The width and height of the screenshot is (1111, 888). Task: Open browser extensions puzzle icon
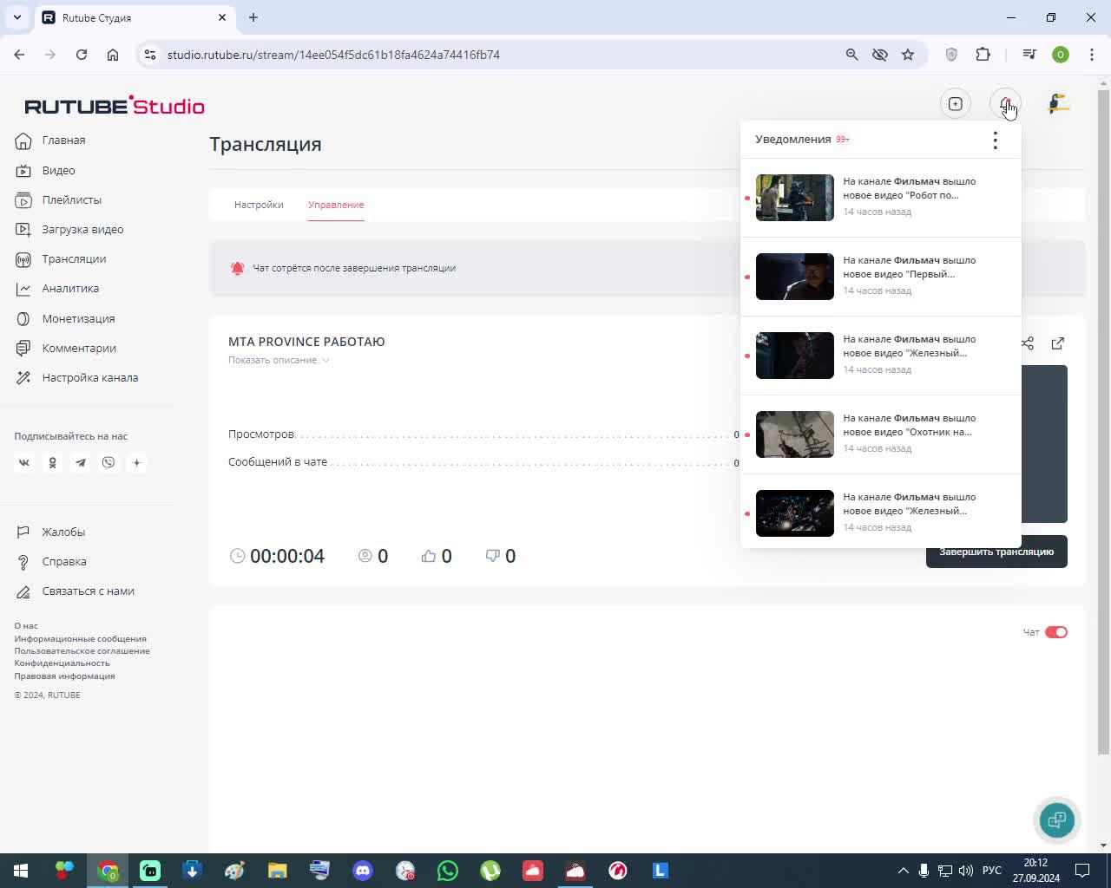(x=983, y=55)
